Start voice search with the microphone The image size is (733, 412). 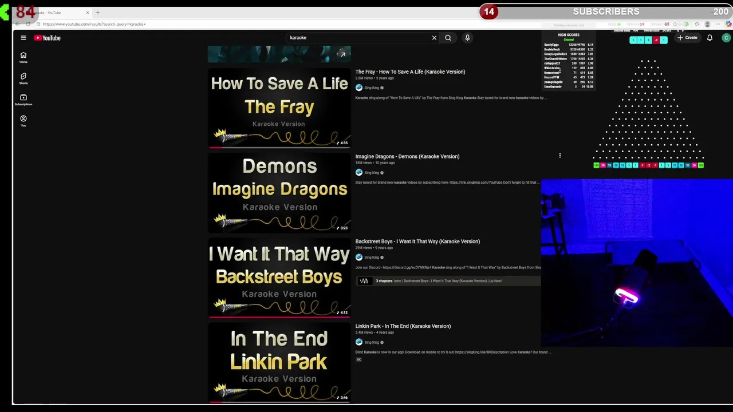pyautogui.click(x=467, y=38)
